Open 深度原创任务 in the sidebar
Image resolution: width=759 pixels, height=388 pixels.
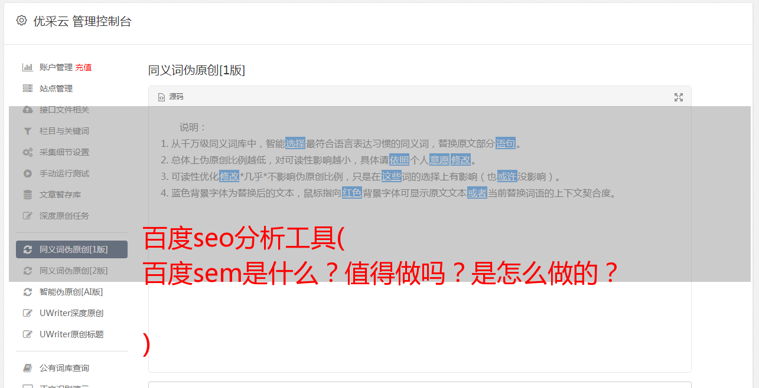pos(71,216)
